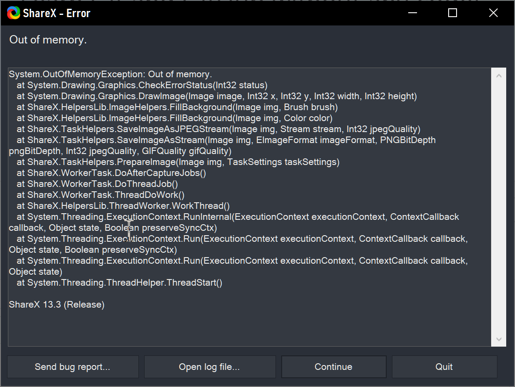Screen dimensions: 515x387
Task: Click the chevron at top of scrollbar
Action: pos(499,75)
